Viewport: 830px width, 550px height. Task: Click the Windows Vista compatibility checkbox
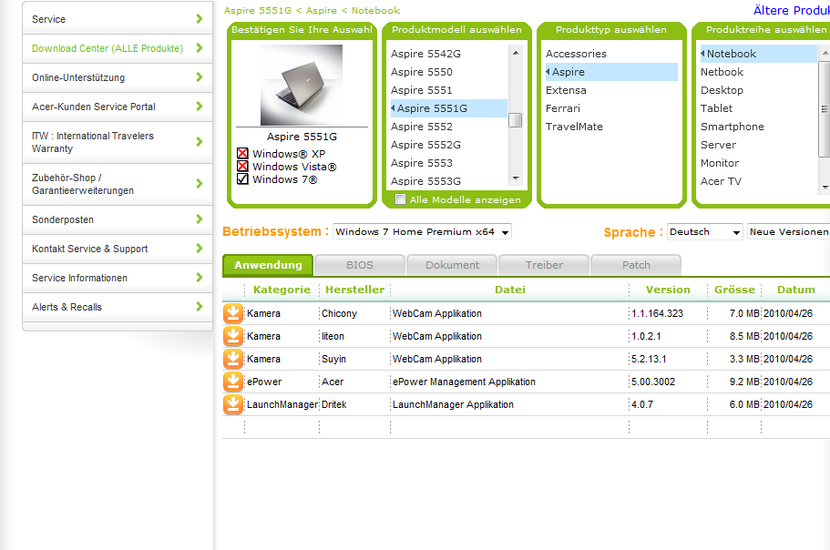pos(242,166)
